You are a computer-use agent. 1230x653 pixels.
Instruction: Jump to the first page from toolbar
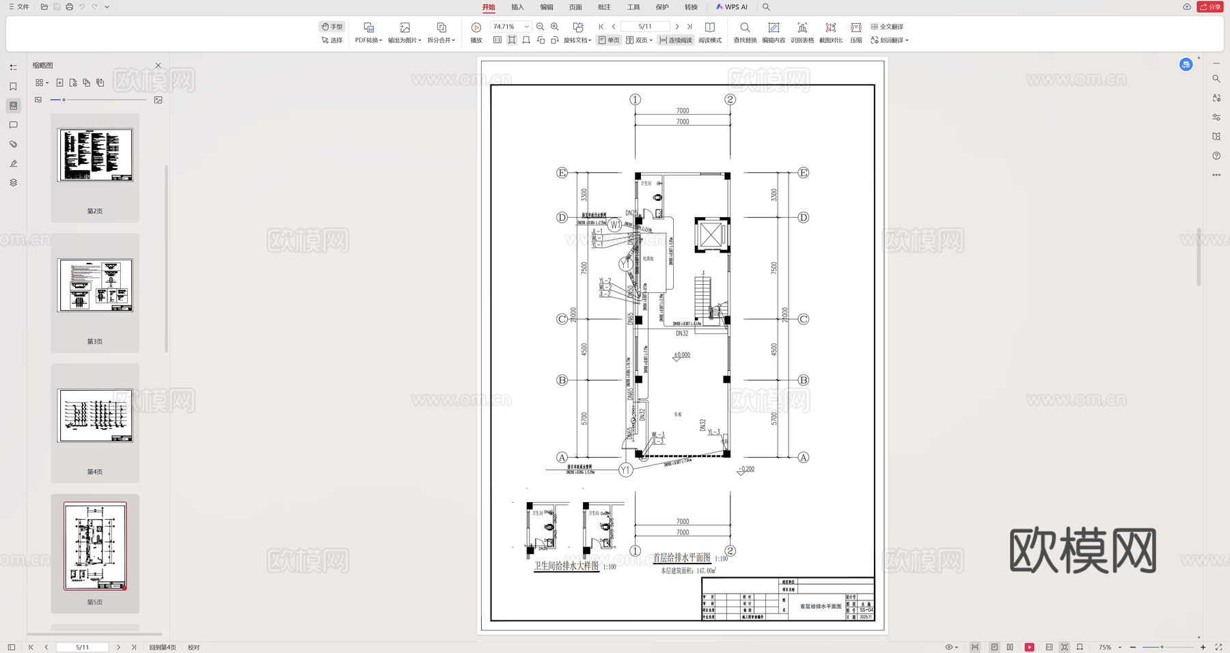(601, 27)
